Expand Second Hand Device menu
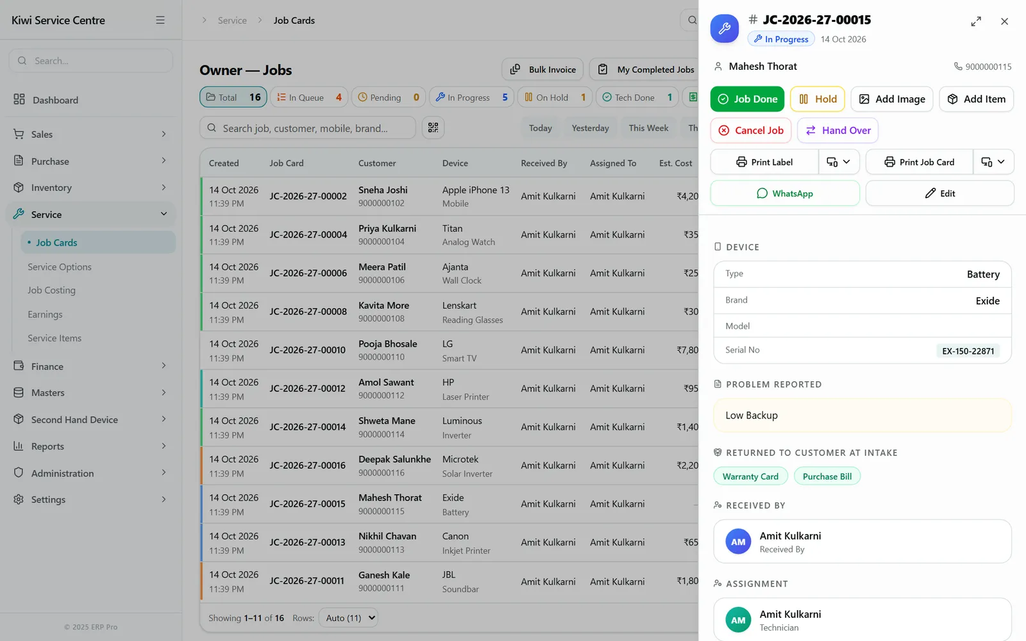Screen dimensions: 1026x641 tap(91, 420)
